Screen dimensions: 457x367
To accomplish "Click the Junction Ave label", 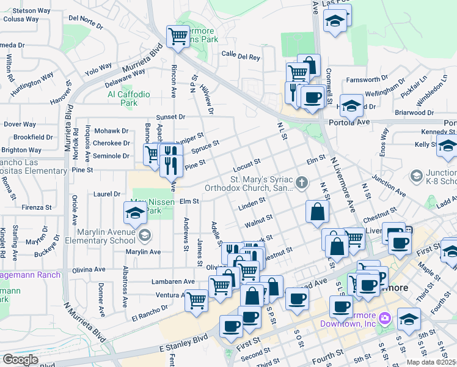I will click(x=389, y=185).
